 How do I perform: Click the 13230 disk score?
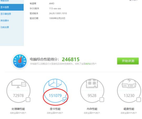pos(129,95)
